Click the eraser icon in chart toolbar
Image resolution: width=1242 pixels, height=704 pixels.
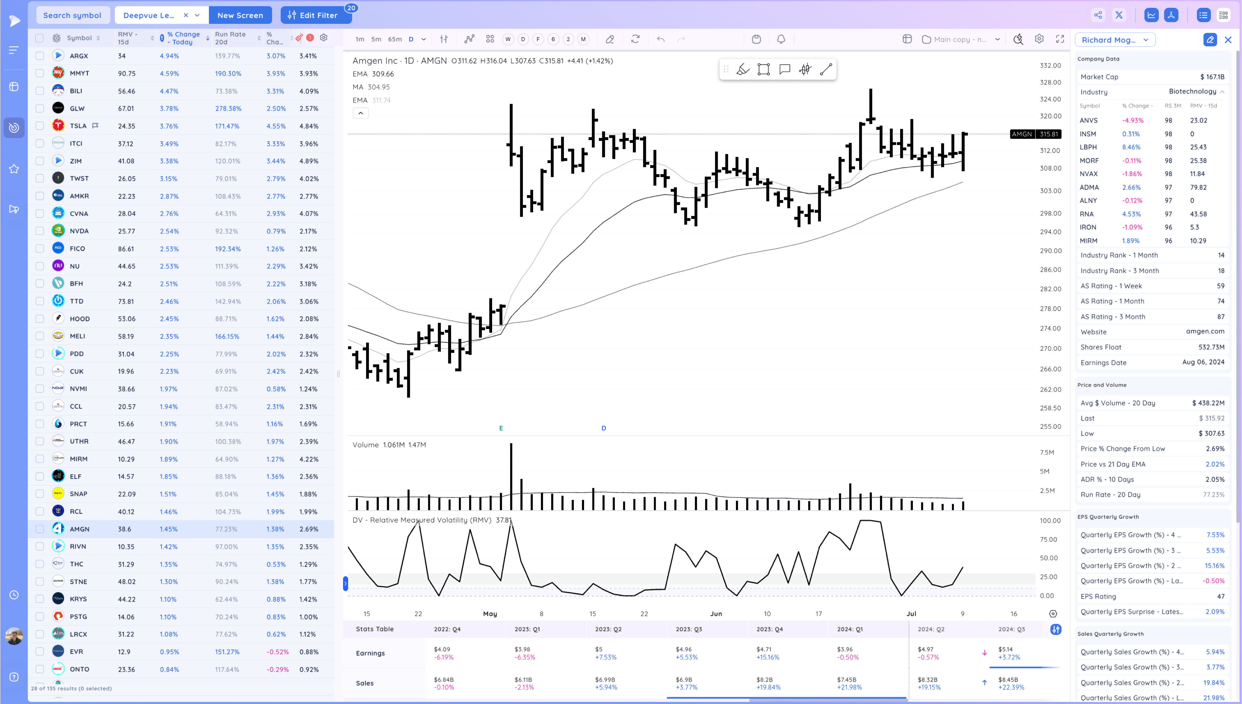pos(610,39)
